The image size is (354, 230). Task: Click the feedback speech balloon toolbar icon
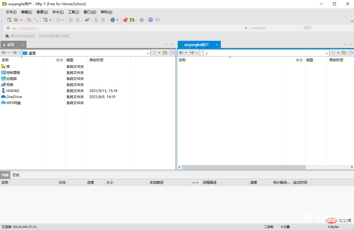point(157,20)
